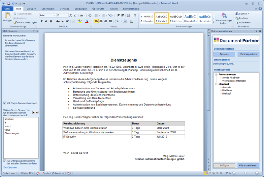The height and width of the screenshot is (177, 264).
Task: Open the Entwicklertools tab
Action: point(131,9)
